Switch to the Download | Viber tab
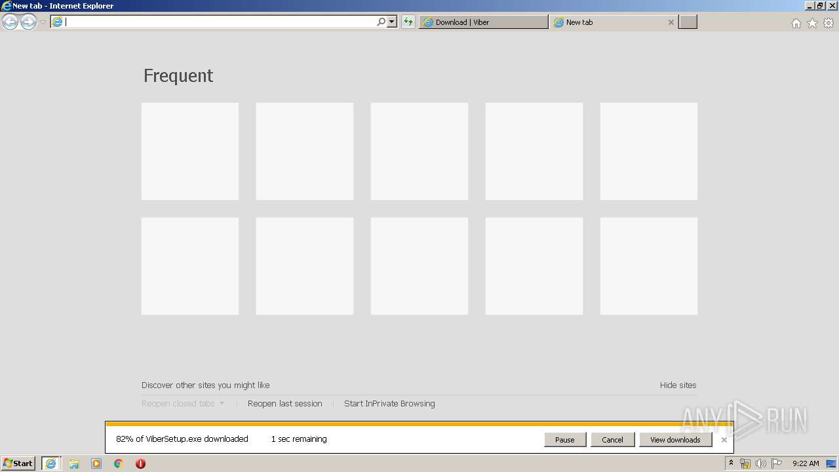The image size is (839, 472). coord(484,22)
